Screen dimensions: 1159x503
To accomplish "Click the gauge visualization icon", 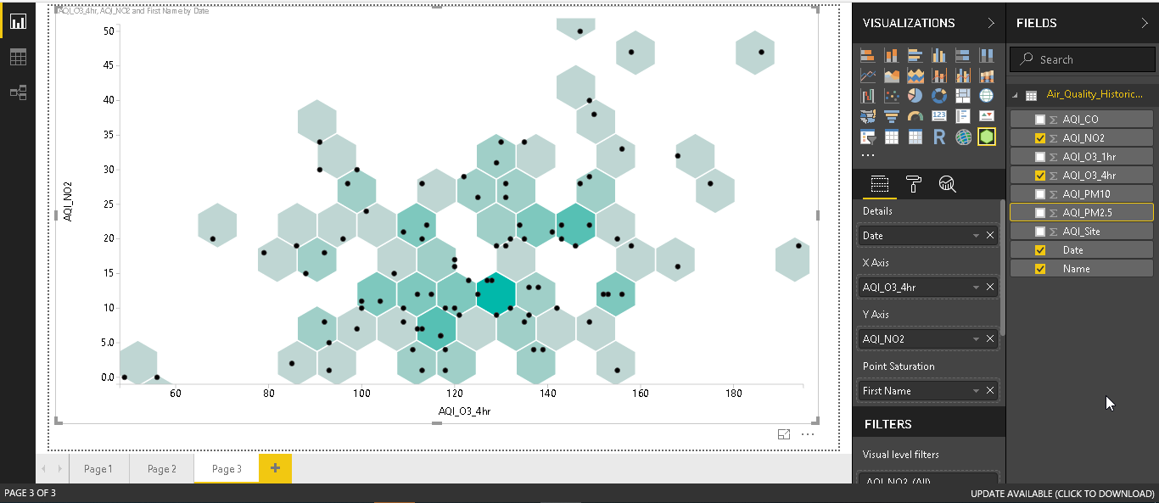I will [x=915, y=116].
